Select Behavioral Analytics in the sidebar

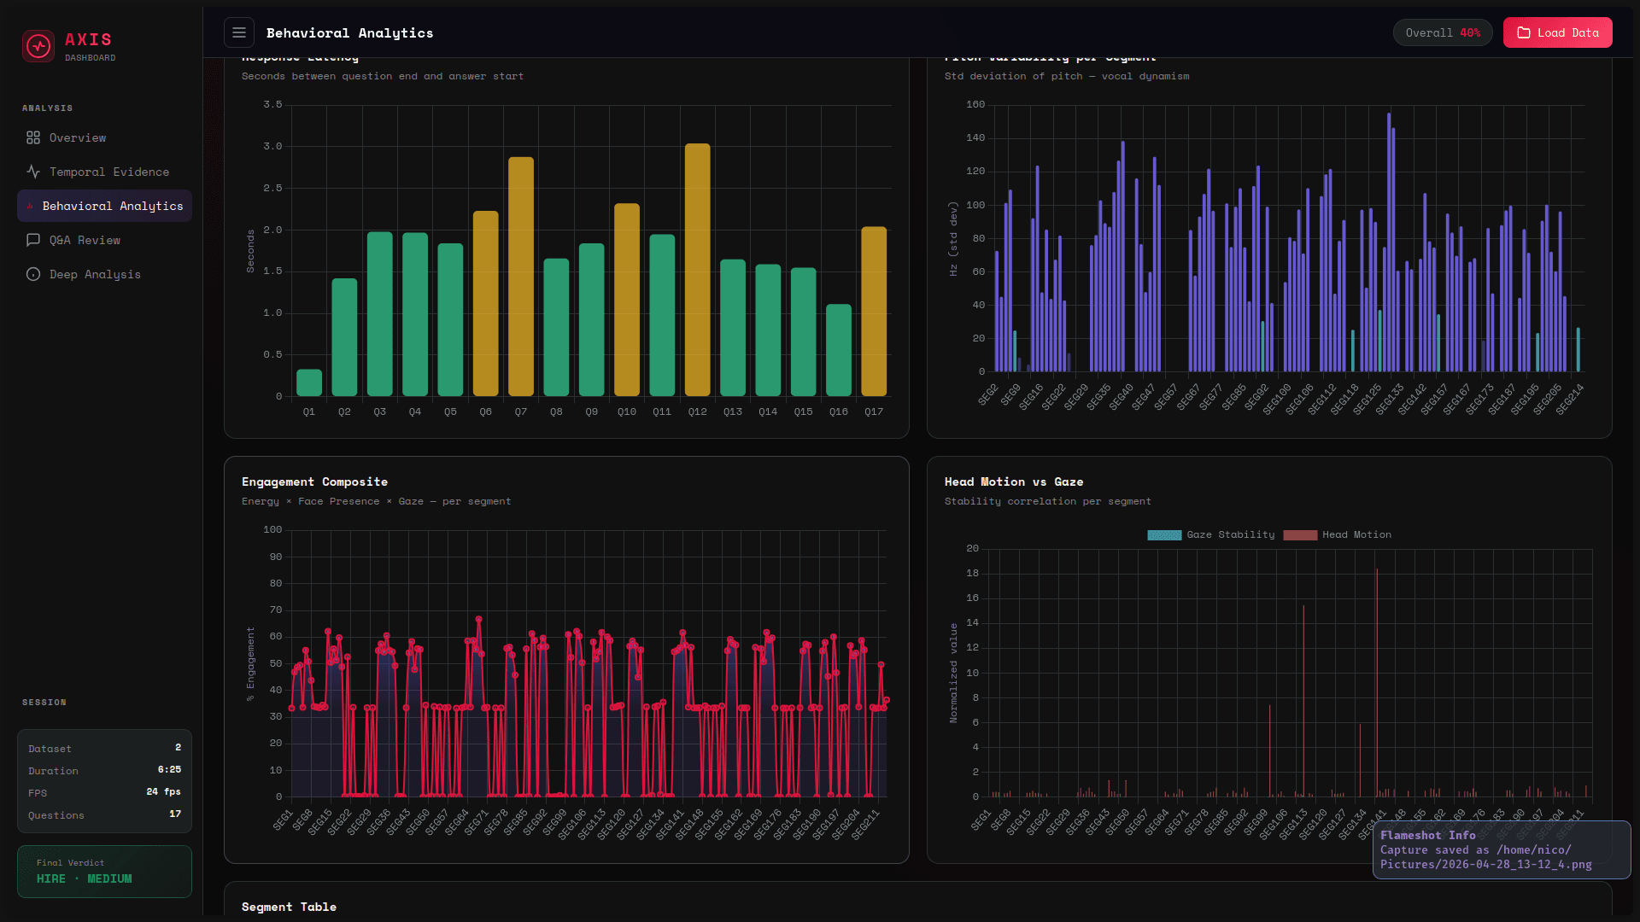pos(104,206)
